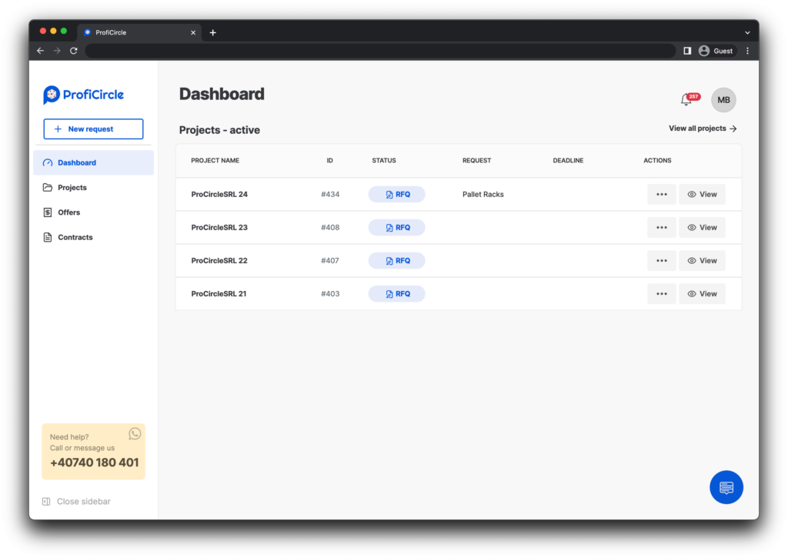Open the chat widget bubble

(726, 487)
